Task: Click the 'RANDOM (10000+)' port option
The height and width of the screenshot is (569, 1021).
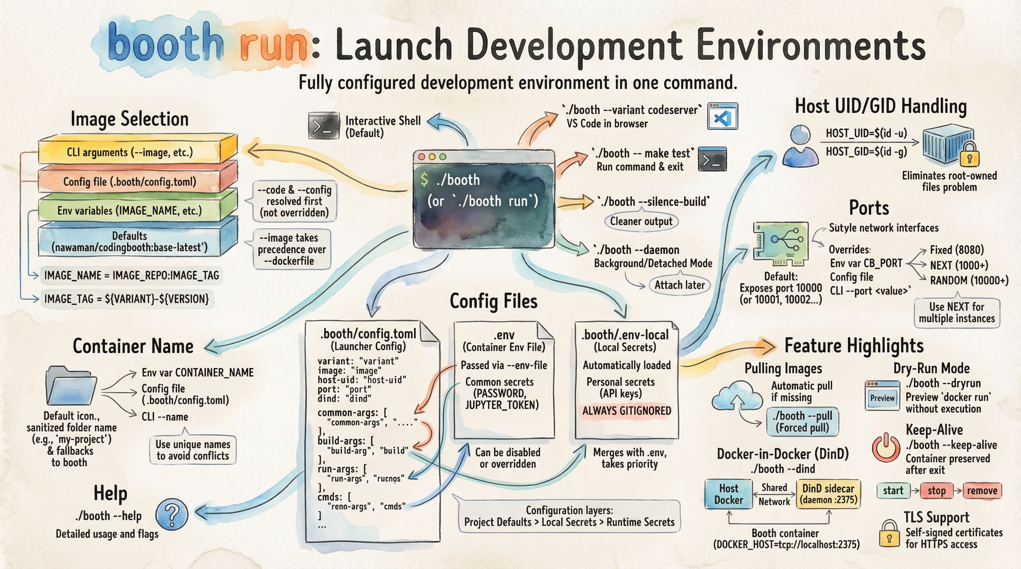Action: [x=969, y=280]
